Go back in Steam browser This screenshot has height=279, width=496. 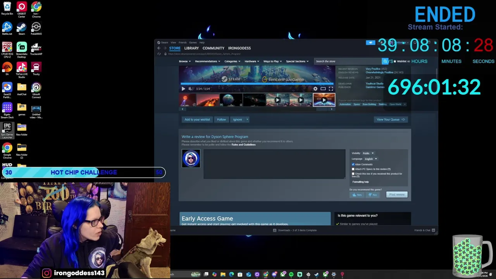(158, 48)
